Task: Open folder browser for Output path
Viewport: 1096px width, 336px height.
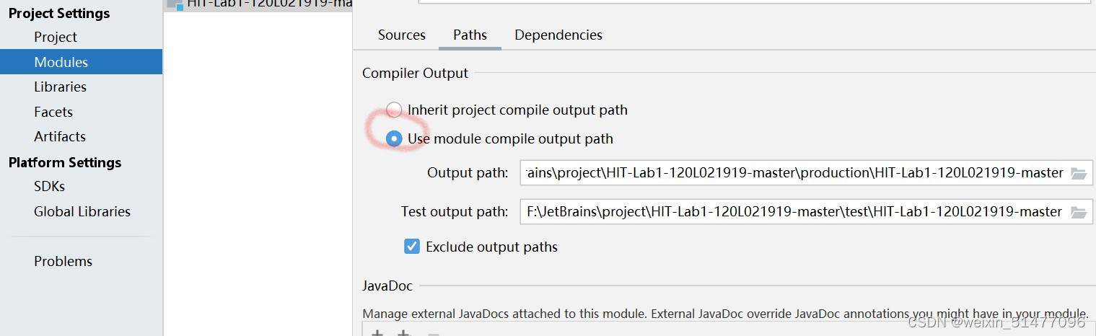Action: (1079, 173)
